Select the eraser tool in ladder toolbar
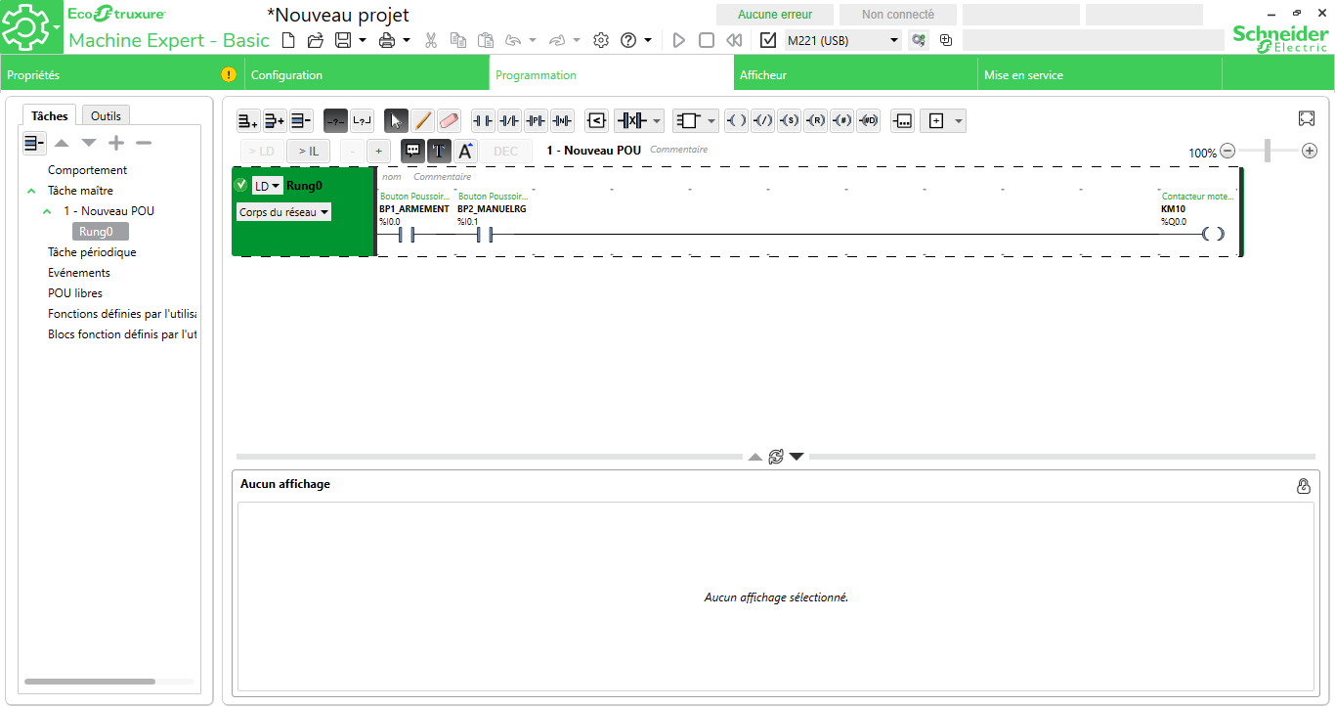Screen dimensions: 1335x707 pos(449,120)
